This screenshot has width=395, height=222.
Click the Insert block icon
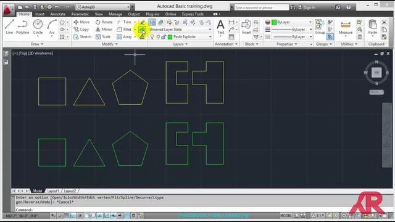[246, 27]
